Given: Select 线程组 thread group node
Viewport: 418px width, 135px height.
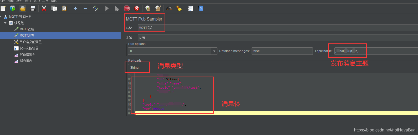Looking at the screenshot, I should pos(19,23).
